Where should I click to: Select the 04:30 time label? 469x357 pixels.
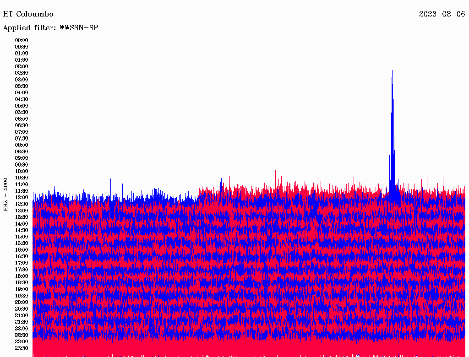point(22,99)
